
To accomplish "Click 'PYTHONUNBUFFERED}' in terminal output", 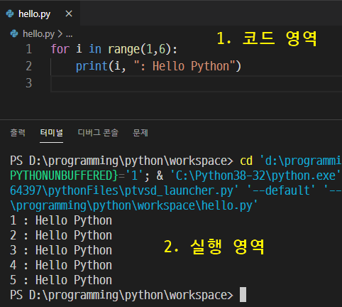I will [x=64, y=176].
